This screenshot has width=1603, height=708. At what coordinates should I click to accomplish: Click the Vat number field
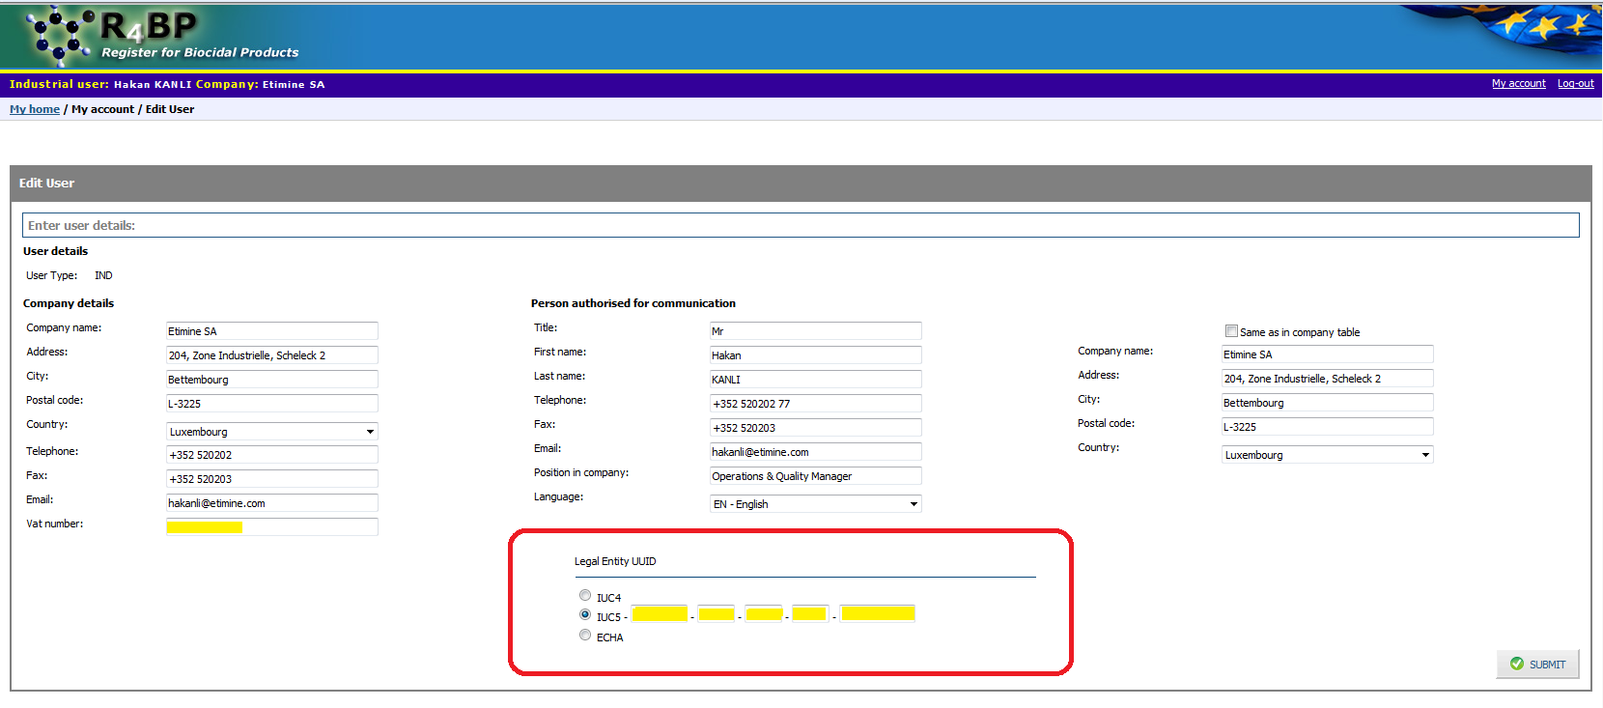coord(272,527)
